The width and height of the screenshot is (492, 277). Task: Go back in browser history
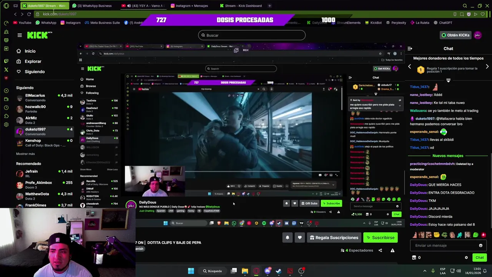(15, 14)
